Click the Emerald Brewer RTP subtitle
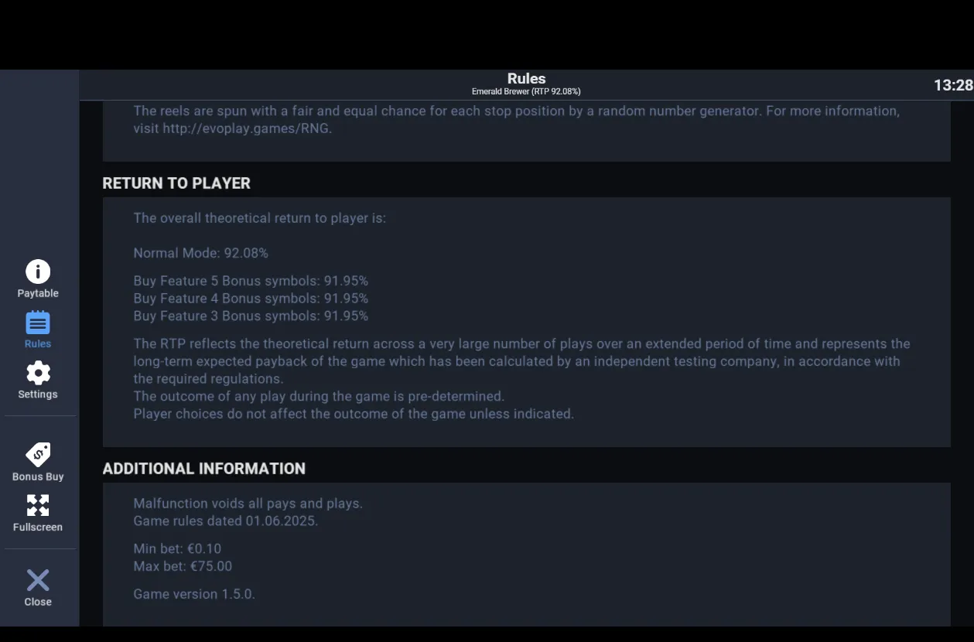 pos(526,91)
